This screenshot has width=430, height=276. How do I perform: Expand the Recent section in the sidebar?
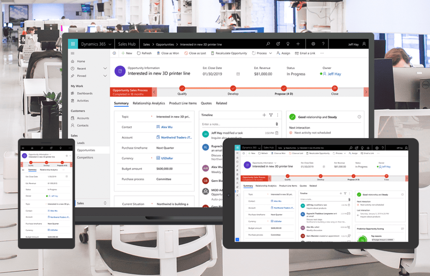(x=105, y=68)
